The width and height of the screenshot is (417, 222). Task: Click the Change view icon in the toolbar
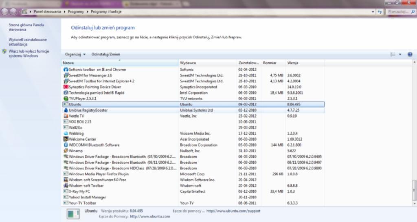393,54
